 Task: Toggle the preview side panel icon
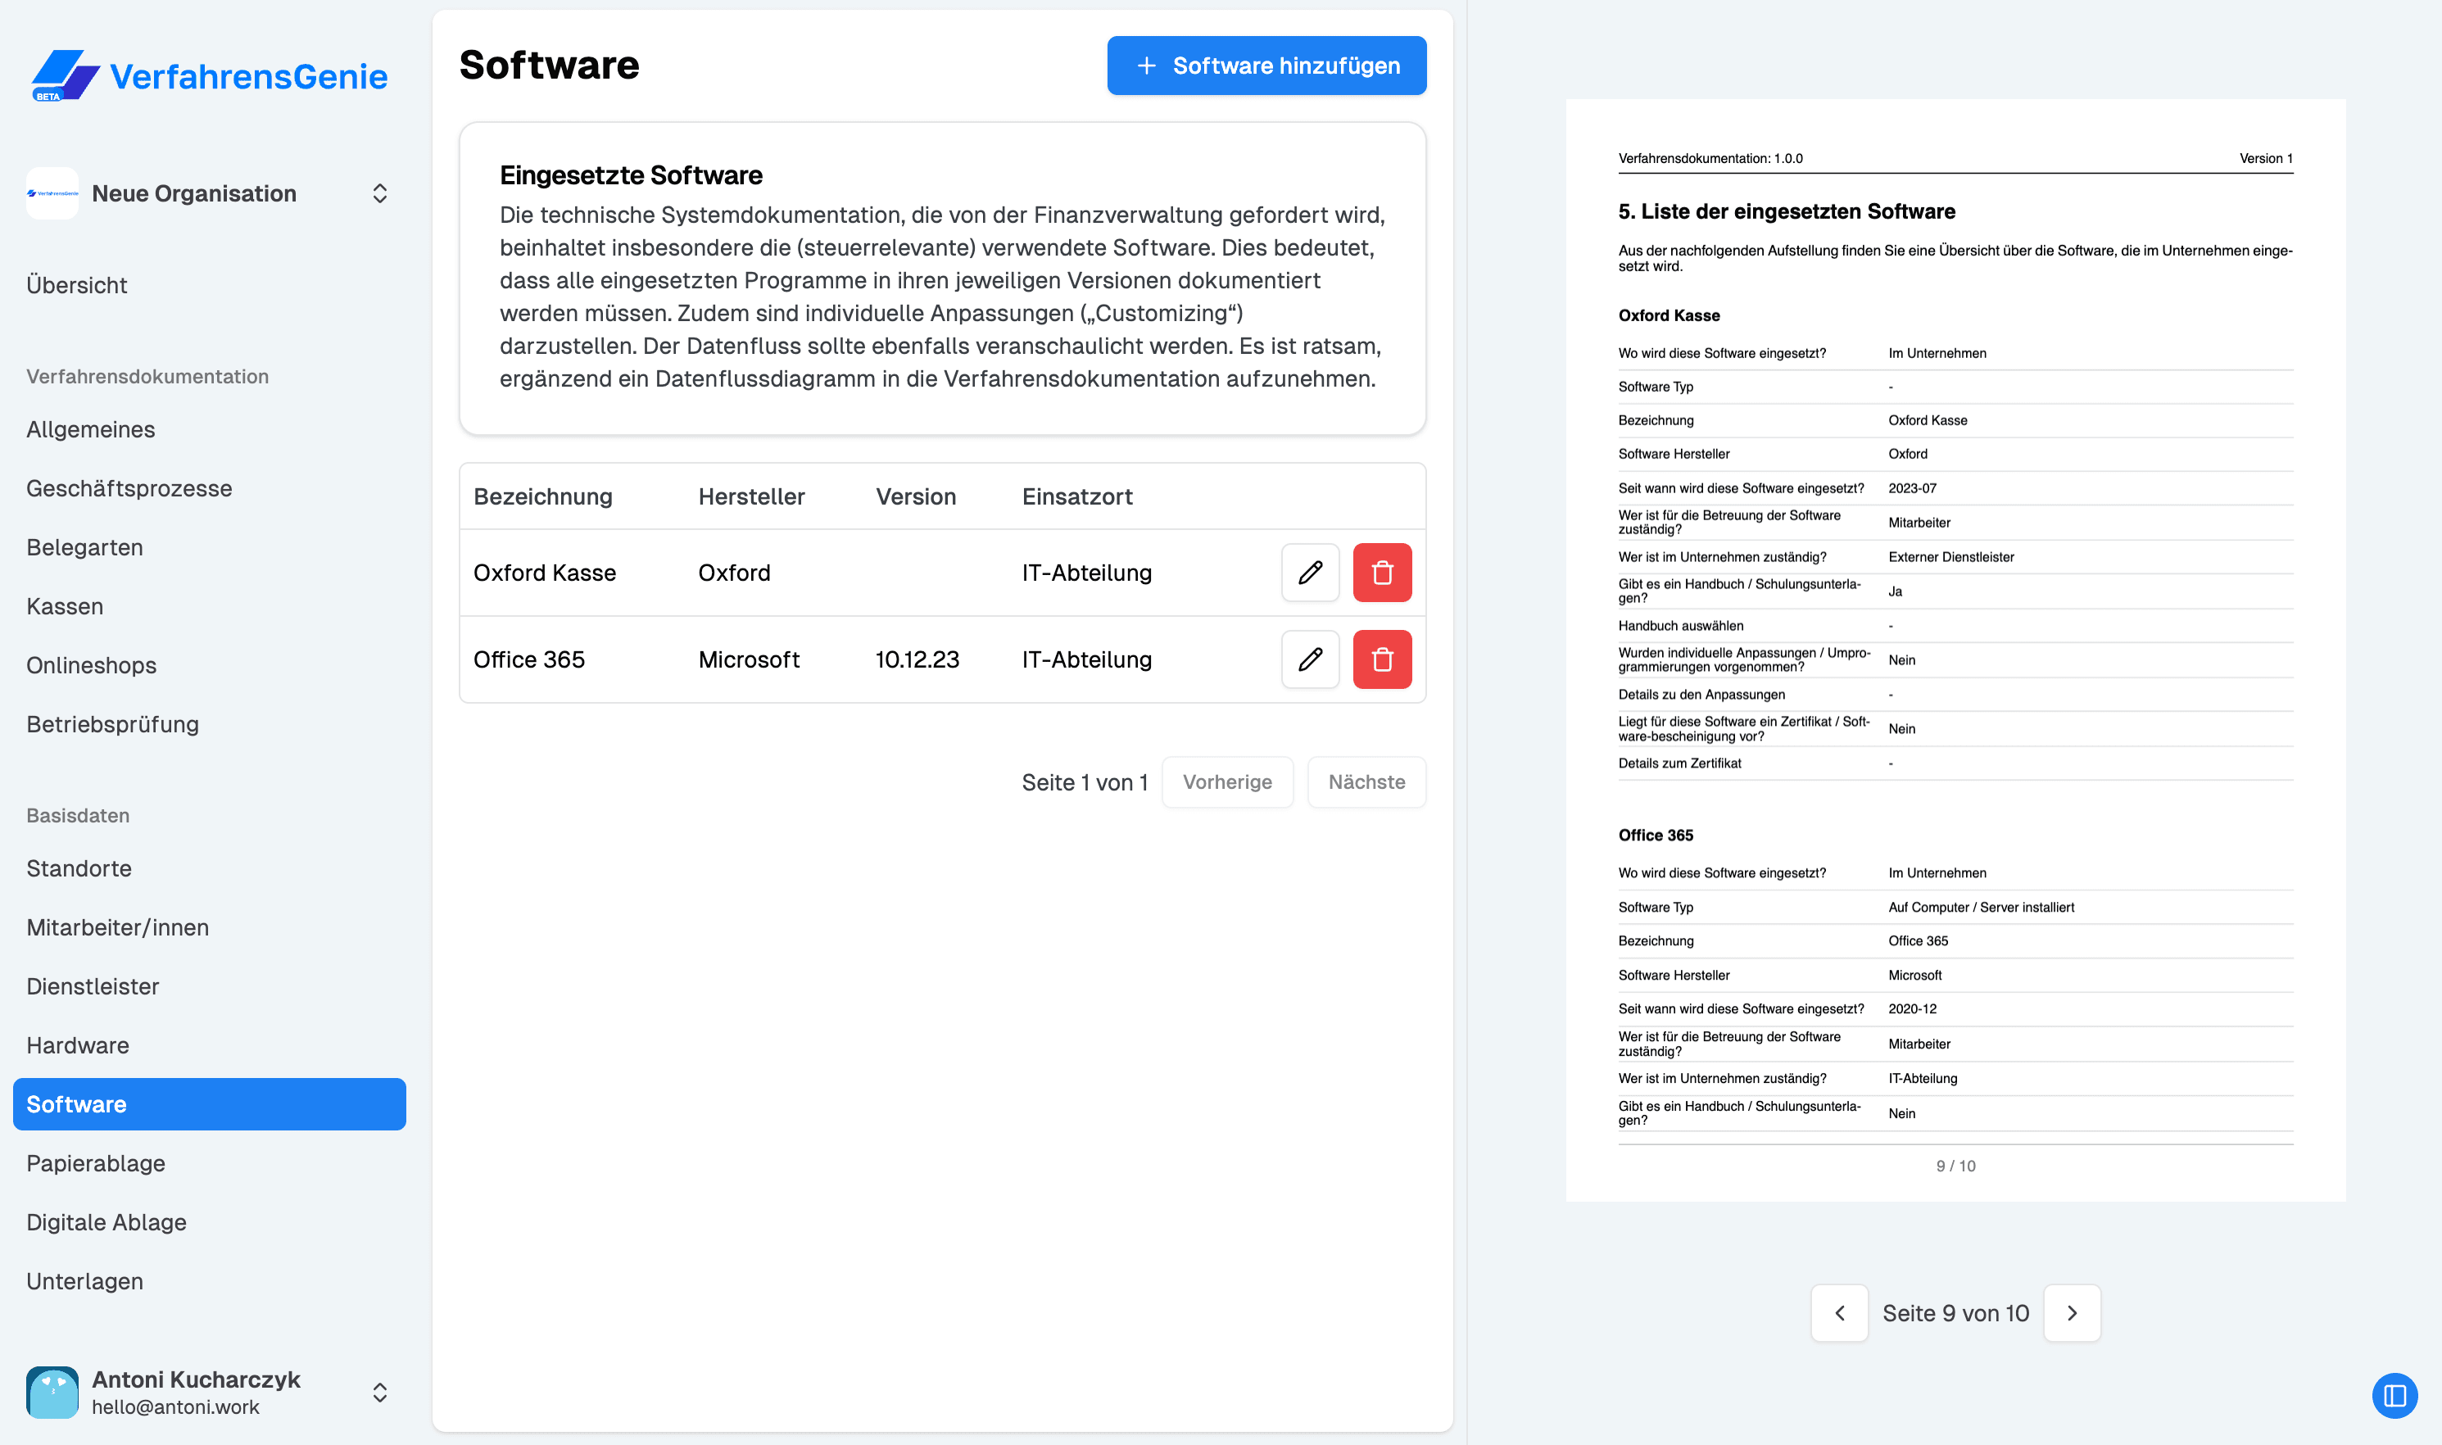2394,1397
